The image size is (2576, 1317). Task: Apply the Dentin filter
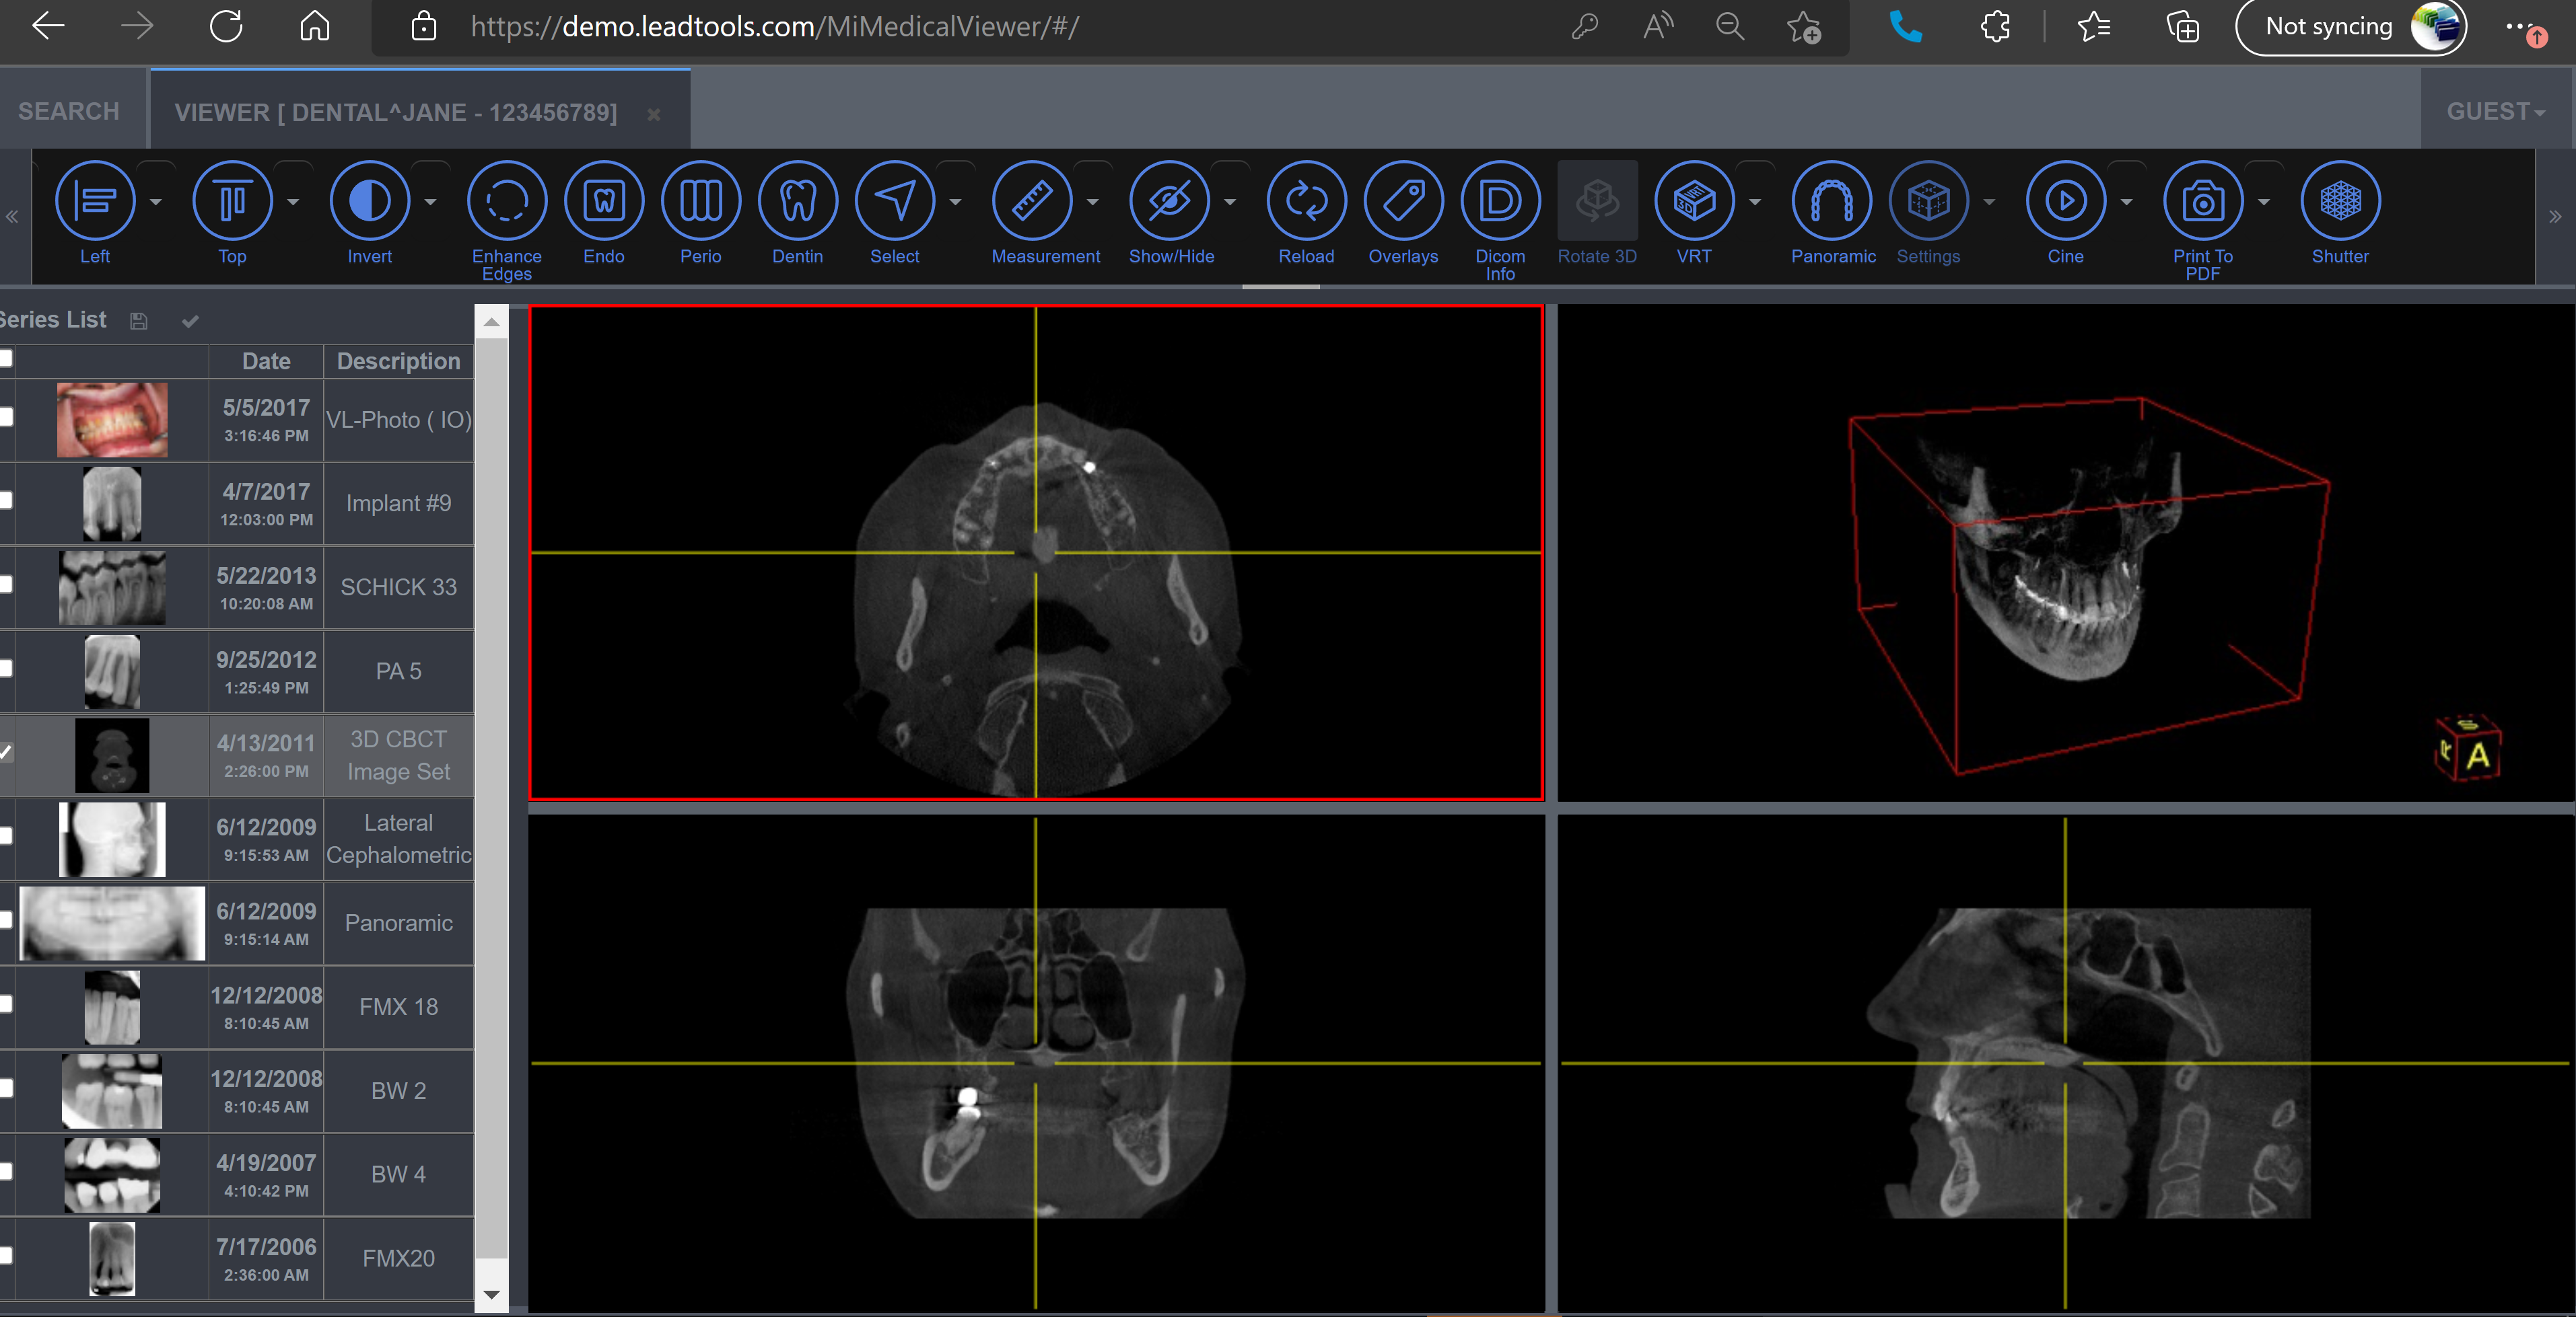coord(798,202)
